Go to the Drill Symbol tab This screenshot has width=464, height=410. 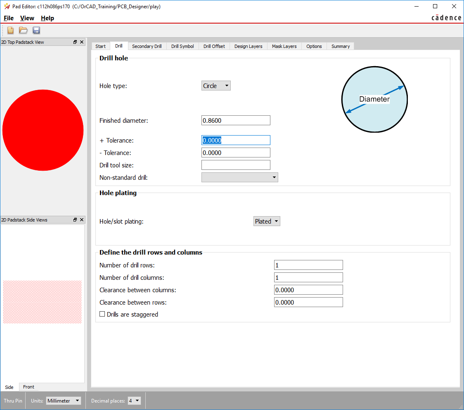182,46
